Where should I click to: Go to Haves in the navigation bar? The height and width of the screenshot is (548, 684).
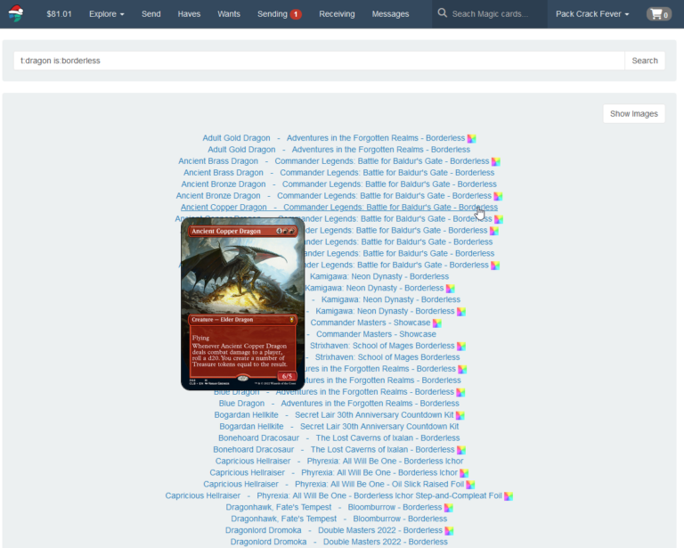click(x=189, y=14)
